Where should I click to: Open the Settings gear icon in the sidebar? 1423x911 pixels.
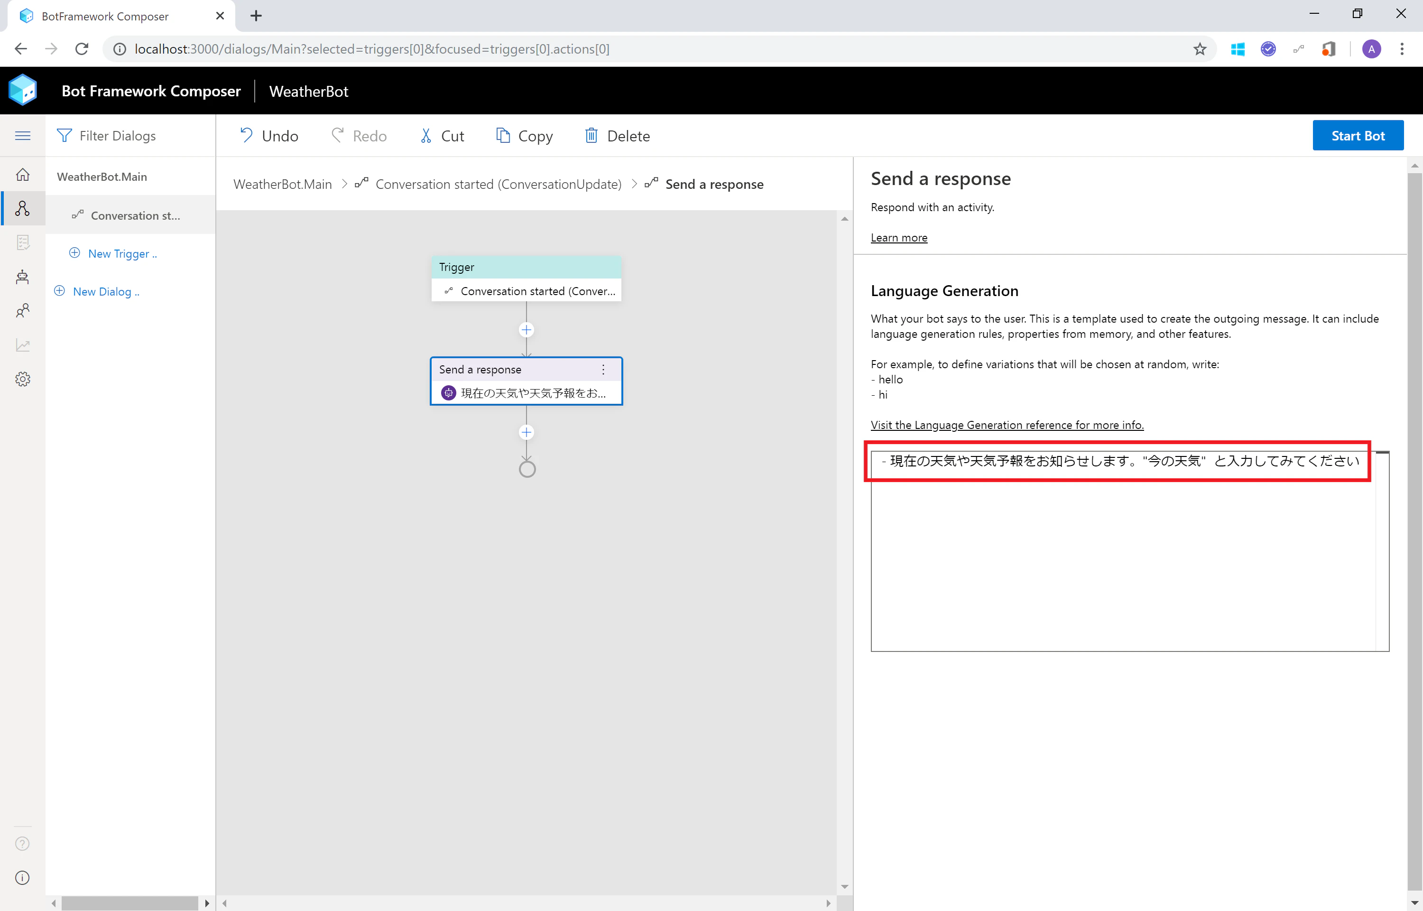[x=22, y=379]
